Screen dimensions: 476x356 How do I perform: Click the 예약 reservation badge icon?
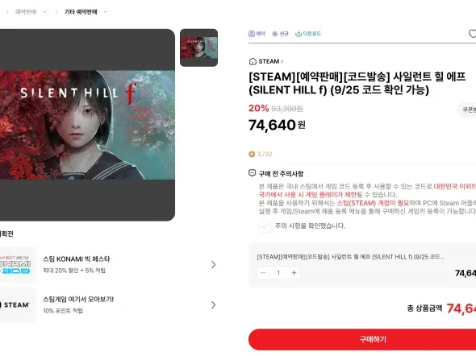pos(252,34)
